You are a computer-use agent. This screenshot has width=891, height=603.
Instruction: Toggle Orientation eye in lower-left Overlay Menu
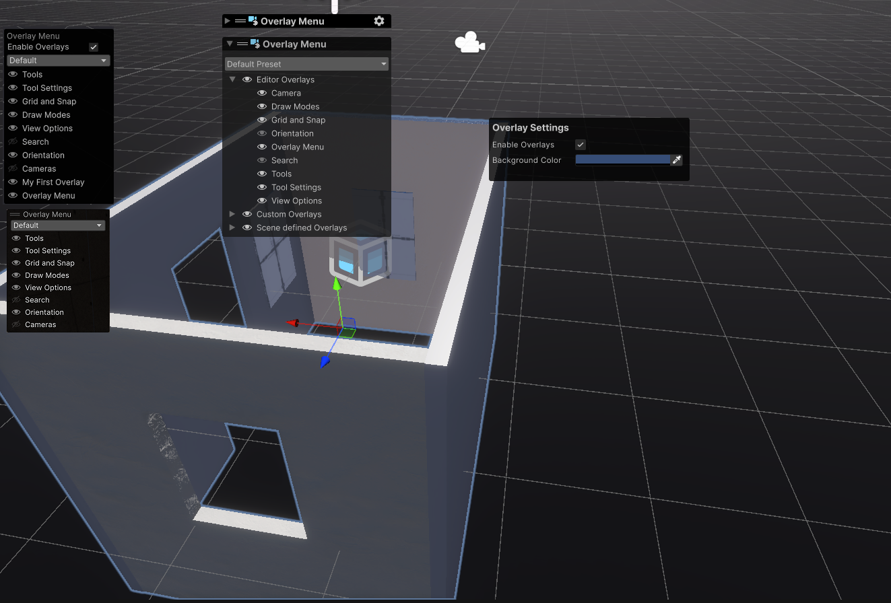pyautogui.click(x=16, y=312)
